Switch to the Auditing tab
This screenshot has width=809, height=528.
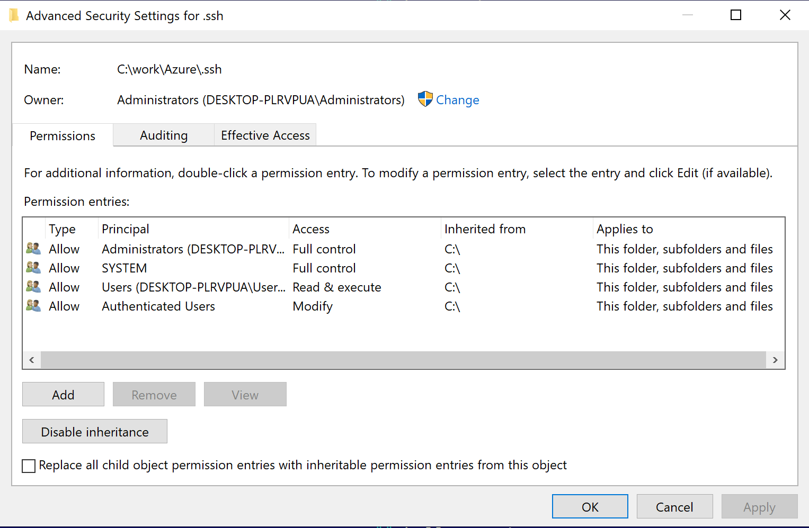[x=163, y=135]
